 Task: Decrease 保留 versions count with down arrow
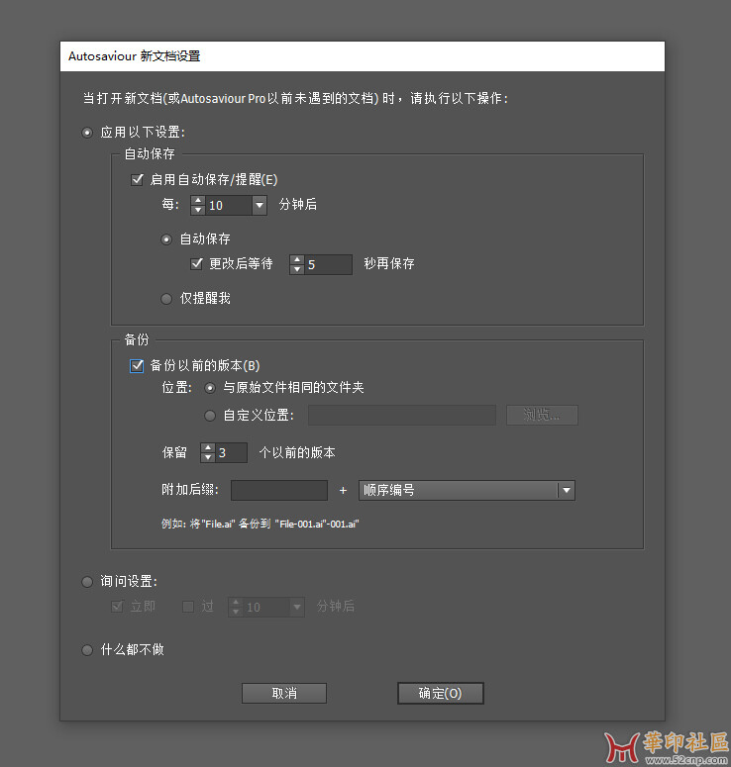[208, 457]
